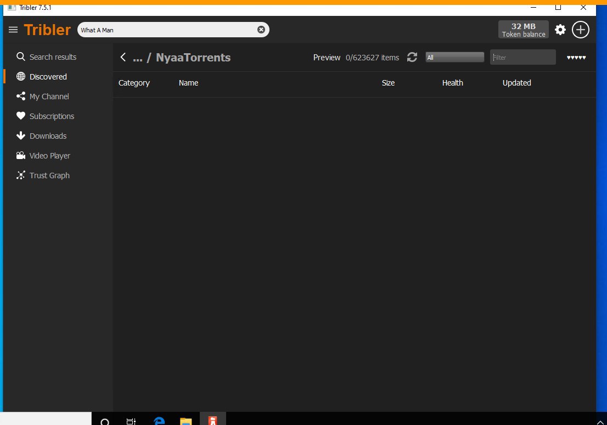Viewport: 607px width, 425px height.
Task: Click the Discovered globe icon
Action: (20, 77)
